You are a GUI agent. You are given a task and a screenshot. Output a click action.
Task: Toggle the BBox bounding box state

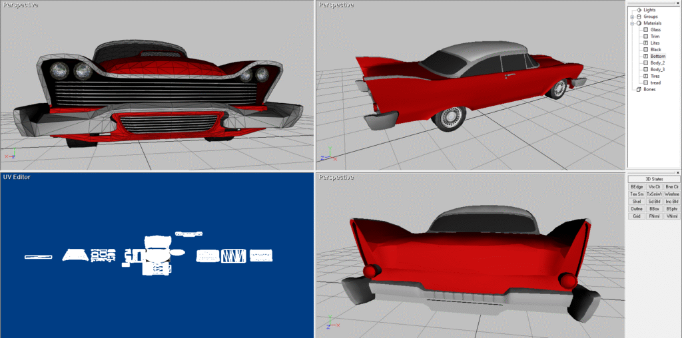(654, 209)
